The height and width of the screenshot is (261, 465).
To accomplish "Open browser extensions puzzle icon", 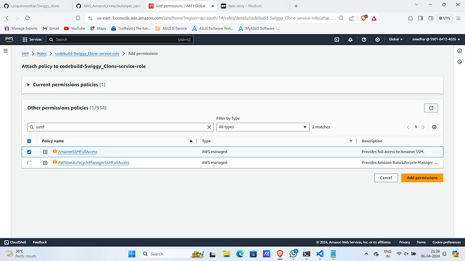I will 410,18.
